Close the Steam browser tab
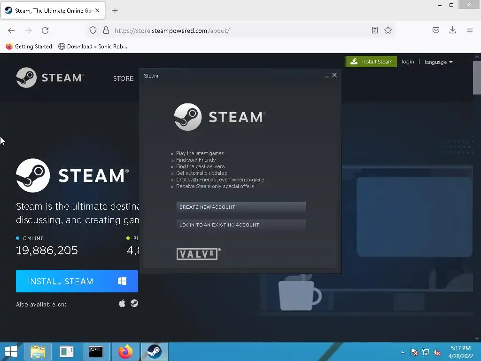 pyautogui.click(x=97, y=10)
